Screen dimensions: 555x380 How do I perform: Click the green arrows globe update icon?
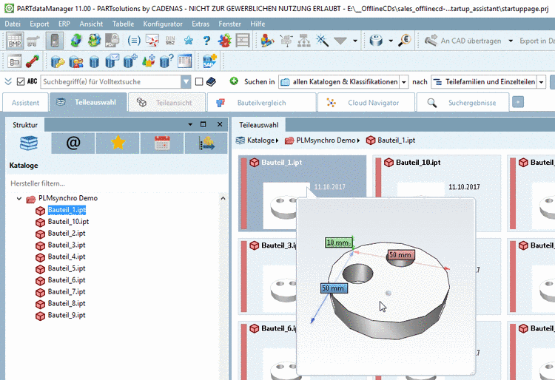click(x=76, y=41)
